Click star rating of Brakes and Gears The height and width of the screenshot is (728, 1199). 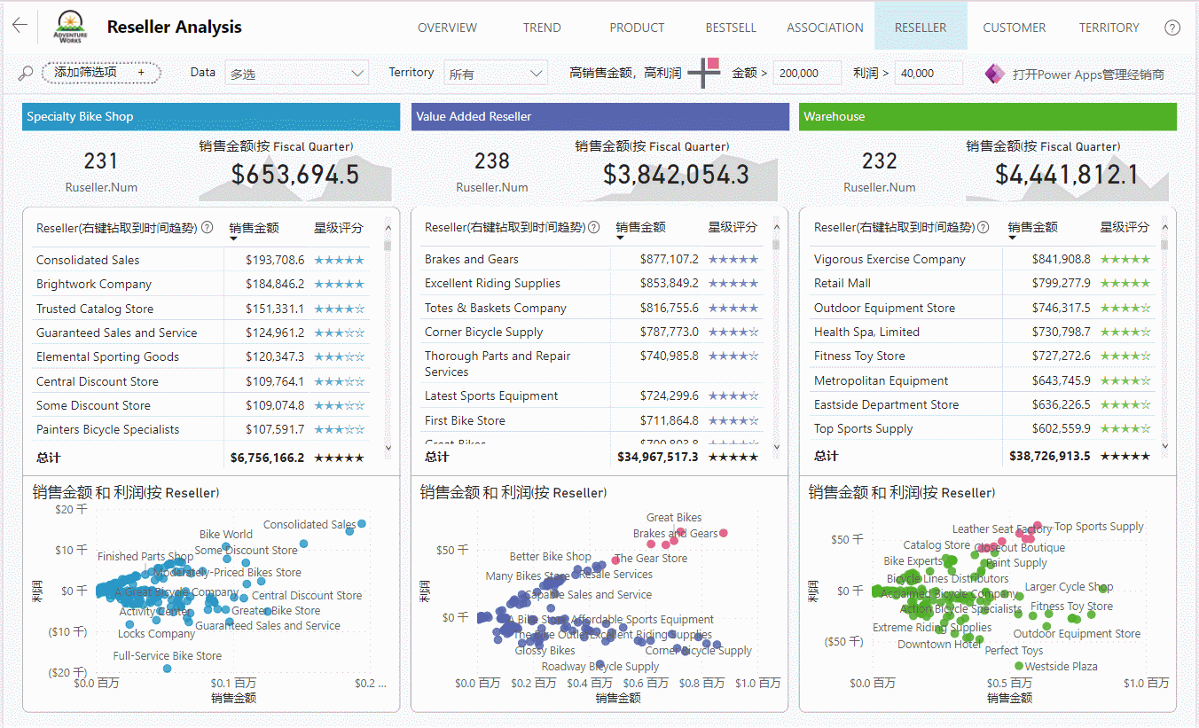click(733, 259)
